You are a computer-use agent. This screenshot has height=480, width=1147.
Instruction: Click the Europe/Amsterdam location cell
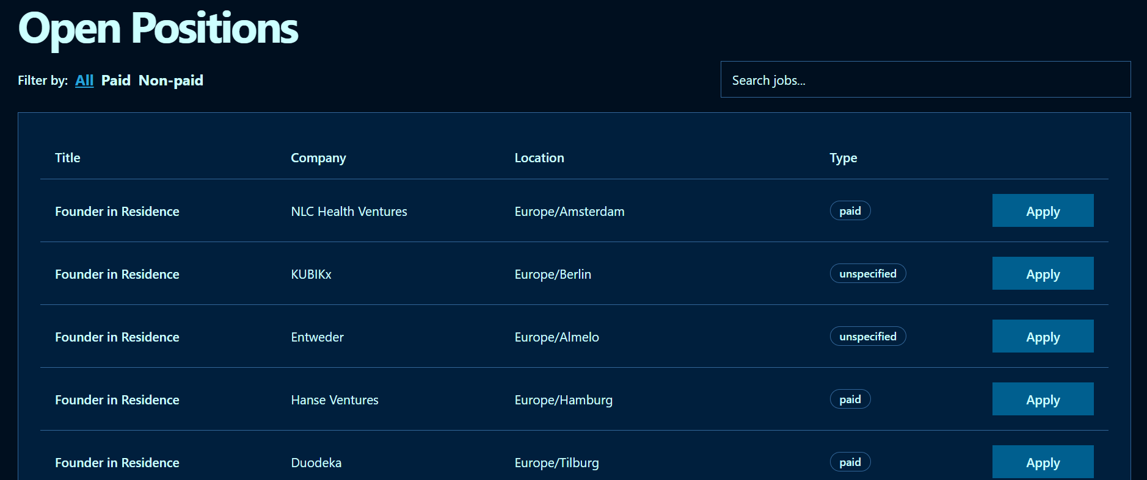click(x=569, y=212)
